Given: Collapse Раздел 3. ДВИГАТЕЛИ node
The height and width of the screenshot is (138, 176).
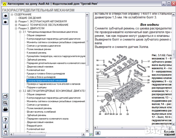Looking at the screenshot, I should (16, 29).
